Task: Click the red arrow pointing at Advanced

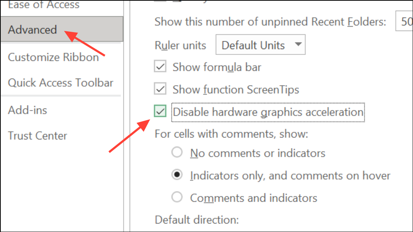Action: (86, 44)
